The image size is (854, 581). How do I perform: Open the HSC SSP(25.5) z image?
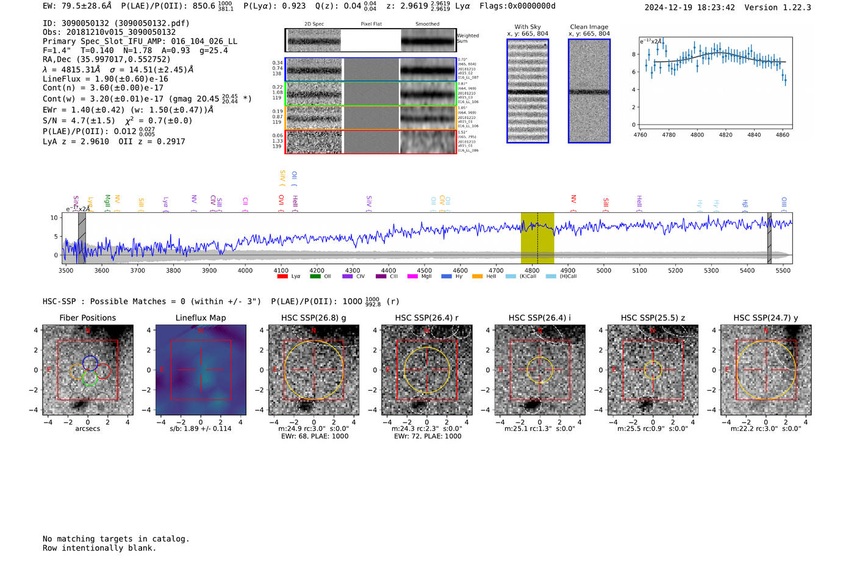653,370
